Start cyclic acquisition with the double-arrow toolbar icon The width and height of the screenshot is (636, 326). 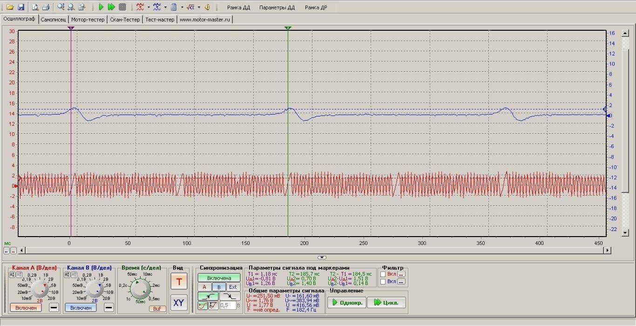(x=111, y=7)
